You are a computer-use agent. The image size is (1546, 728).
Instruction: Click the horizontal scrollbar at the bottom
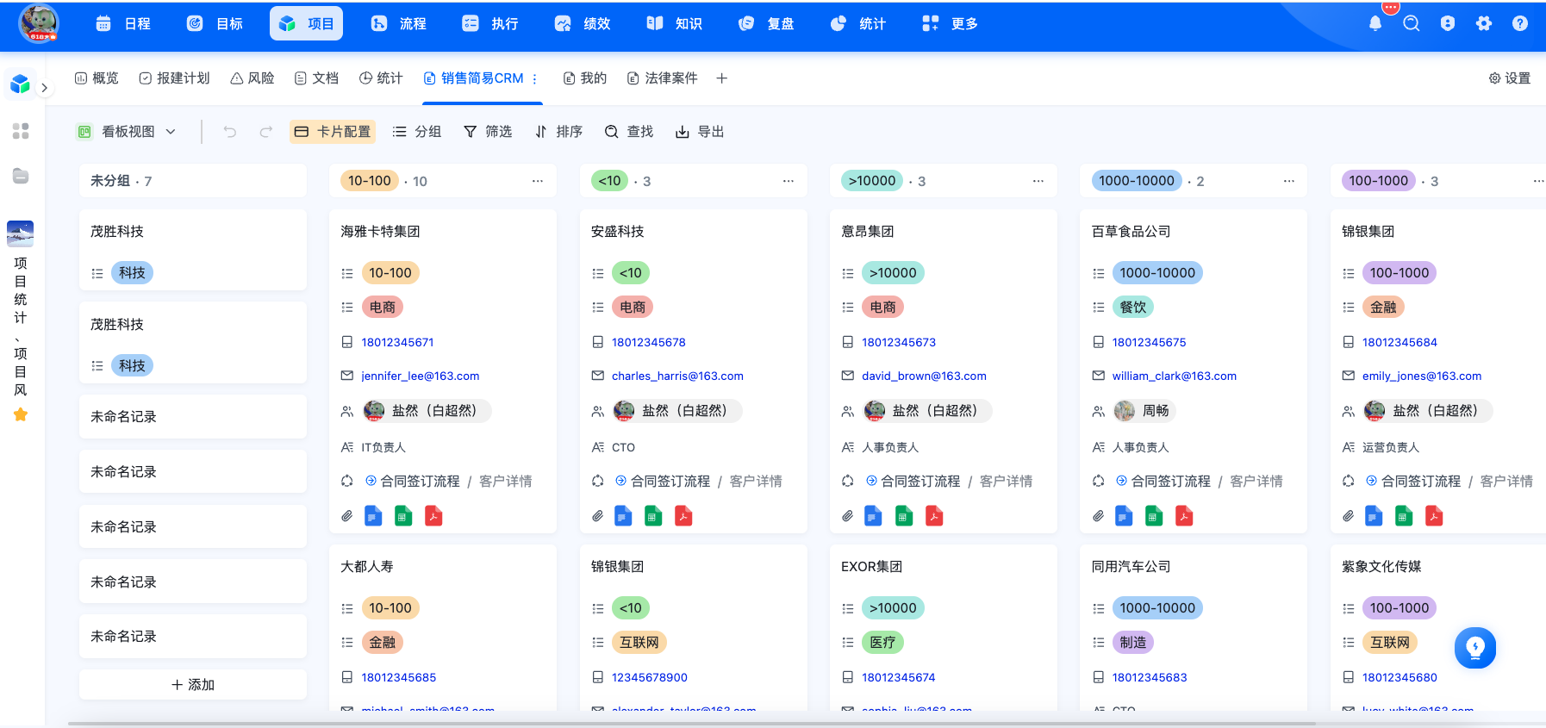point(691,724)
